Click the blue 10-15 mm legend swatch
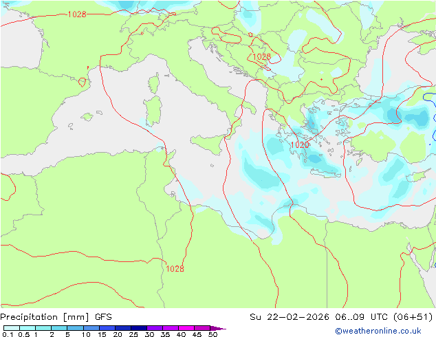The height and width of the screenshot is (337, 436). [x=91, y=328]
